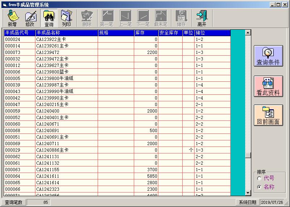Click the 储位 column header
Image resolution: width=290 pixels, height=207 pixels.
(x=213, y=33)
